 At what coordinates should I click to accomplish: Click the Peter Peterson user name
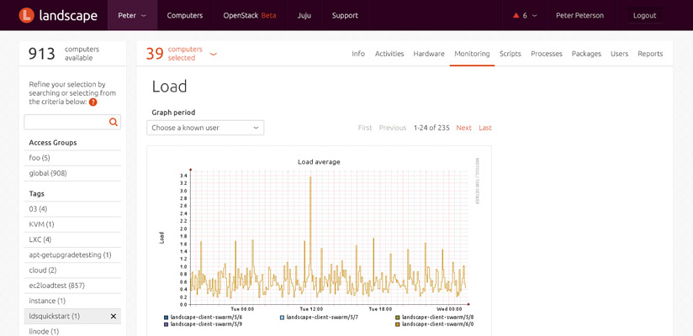(x=579, y=15)
